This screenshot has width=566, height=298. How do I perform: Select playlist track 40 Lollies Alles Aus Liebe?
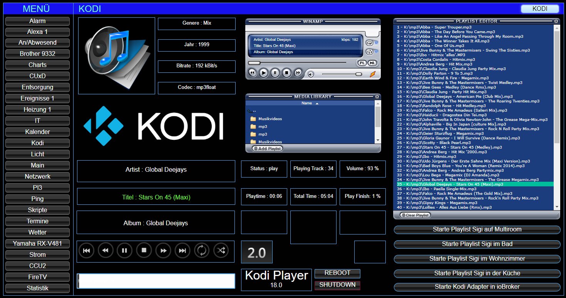pos(475,208)
